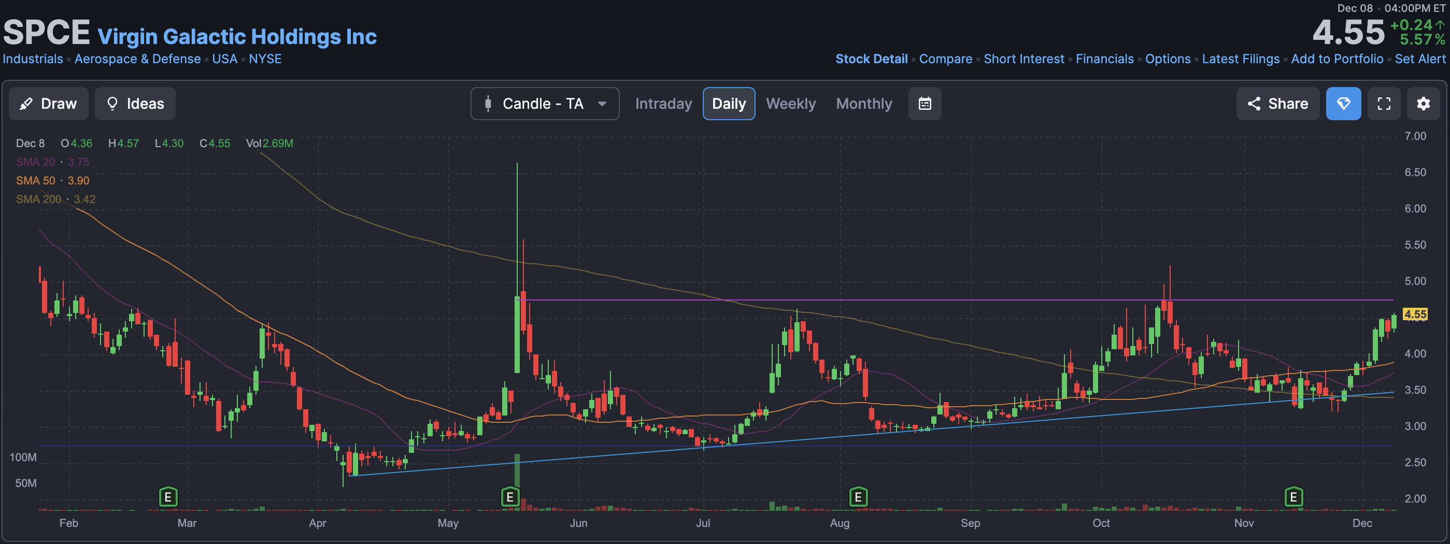This screenshot has width=1450, height=544.
Task: Switch to the Intraday timeframe
Action: click(664, 104)
